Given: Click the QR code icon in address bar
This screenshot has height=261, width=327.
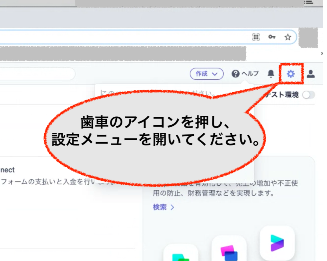Looking at the screenshot, I should click(x=256, y=37).
